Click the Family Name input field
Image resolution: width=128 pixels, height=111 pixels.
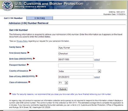[x=76, y=48]
